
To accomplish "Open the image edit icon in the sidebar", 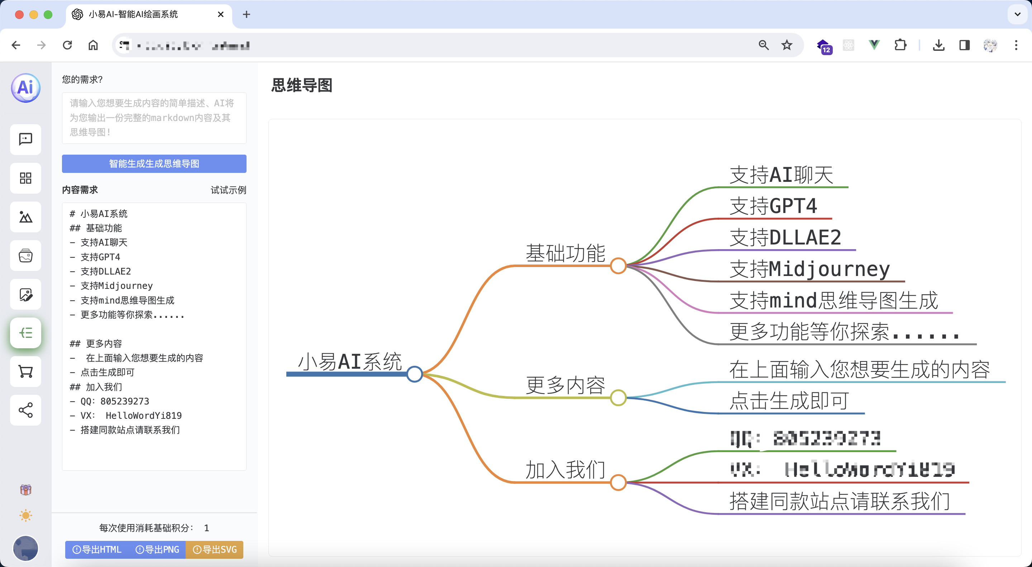I will point(26,294).
